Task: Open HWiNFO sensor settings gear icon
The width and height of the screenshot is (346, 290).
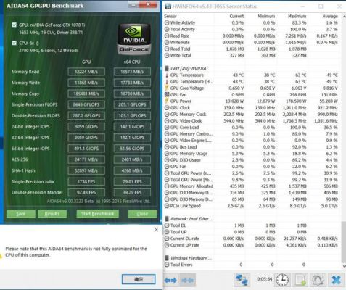Action: point(318,280)
